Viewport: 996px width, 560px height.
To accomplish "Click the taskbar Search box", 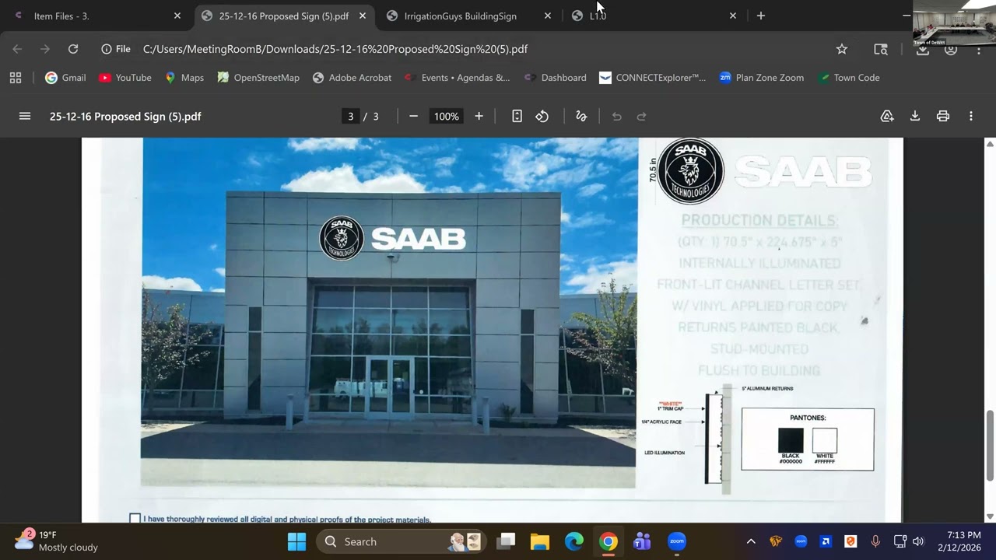I will point(402,541).
